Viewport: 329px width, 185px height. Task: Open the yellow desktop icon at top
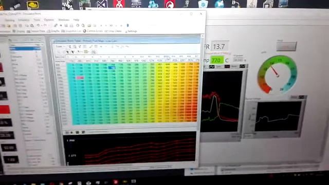tap(33, 5)
